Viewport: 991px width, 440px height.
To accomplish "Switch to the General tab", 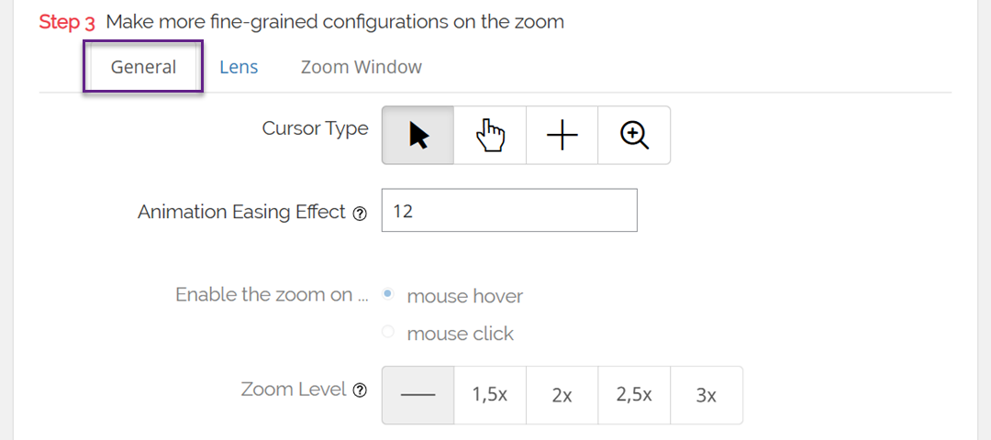I will (x=143, y=67).
